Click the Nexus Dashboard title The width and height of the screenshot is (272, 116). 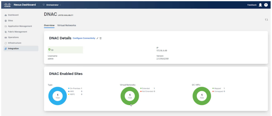[25, 5]
